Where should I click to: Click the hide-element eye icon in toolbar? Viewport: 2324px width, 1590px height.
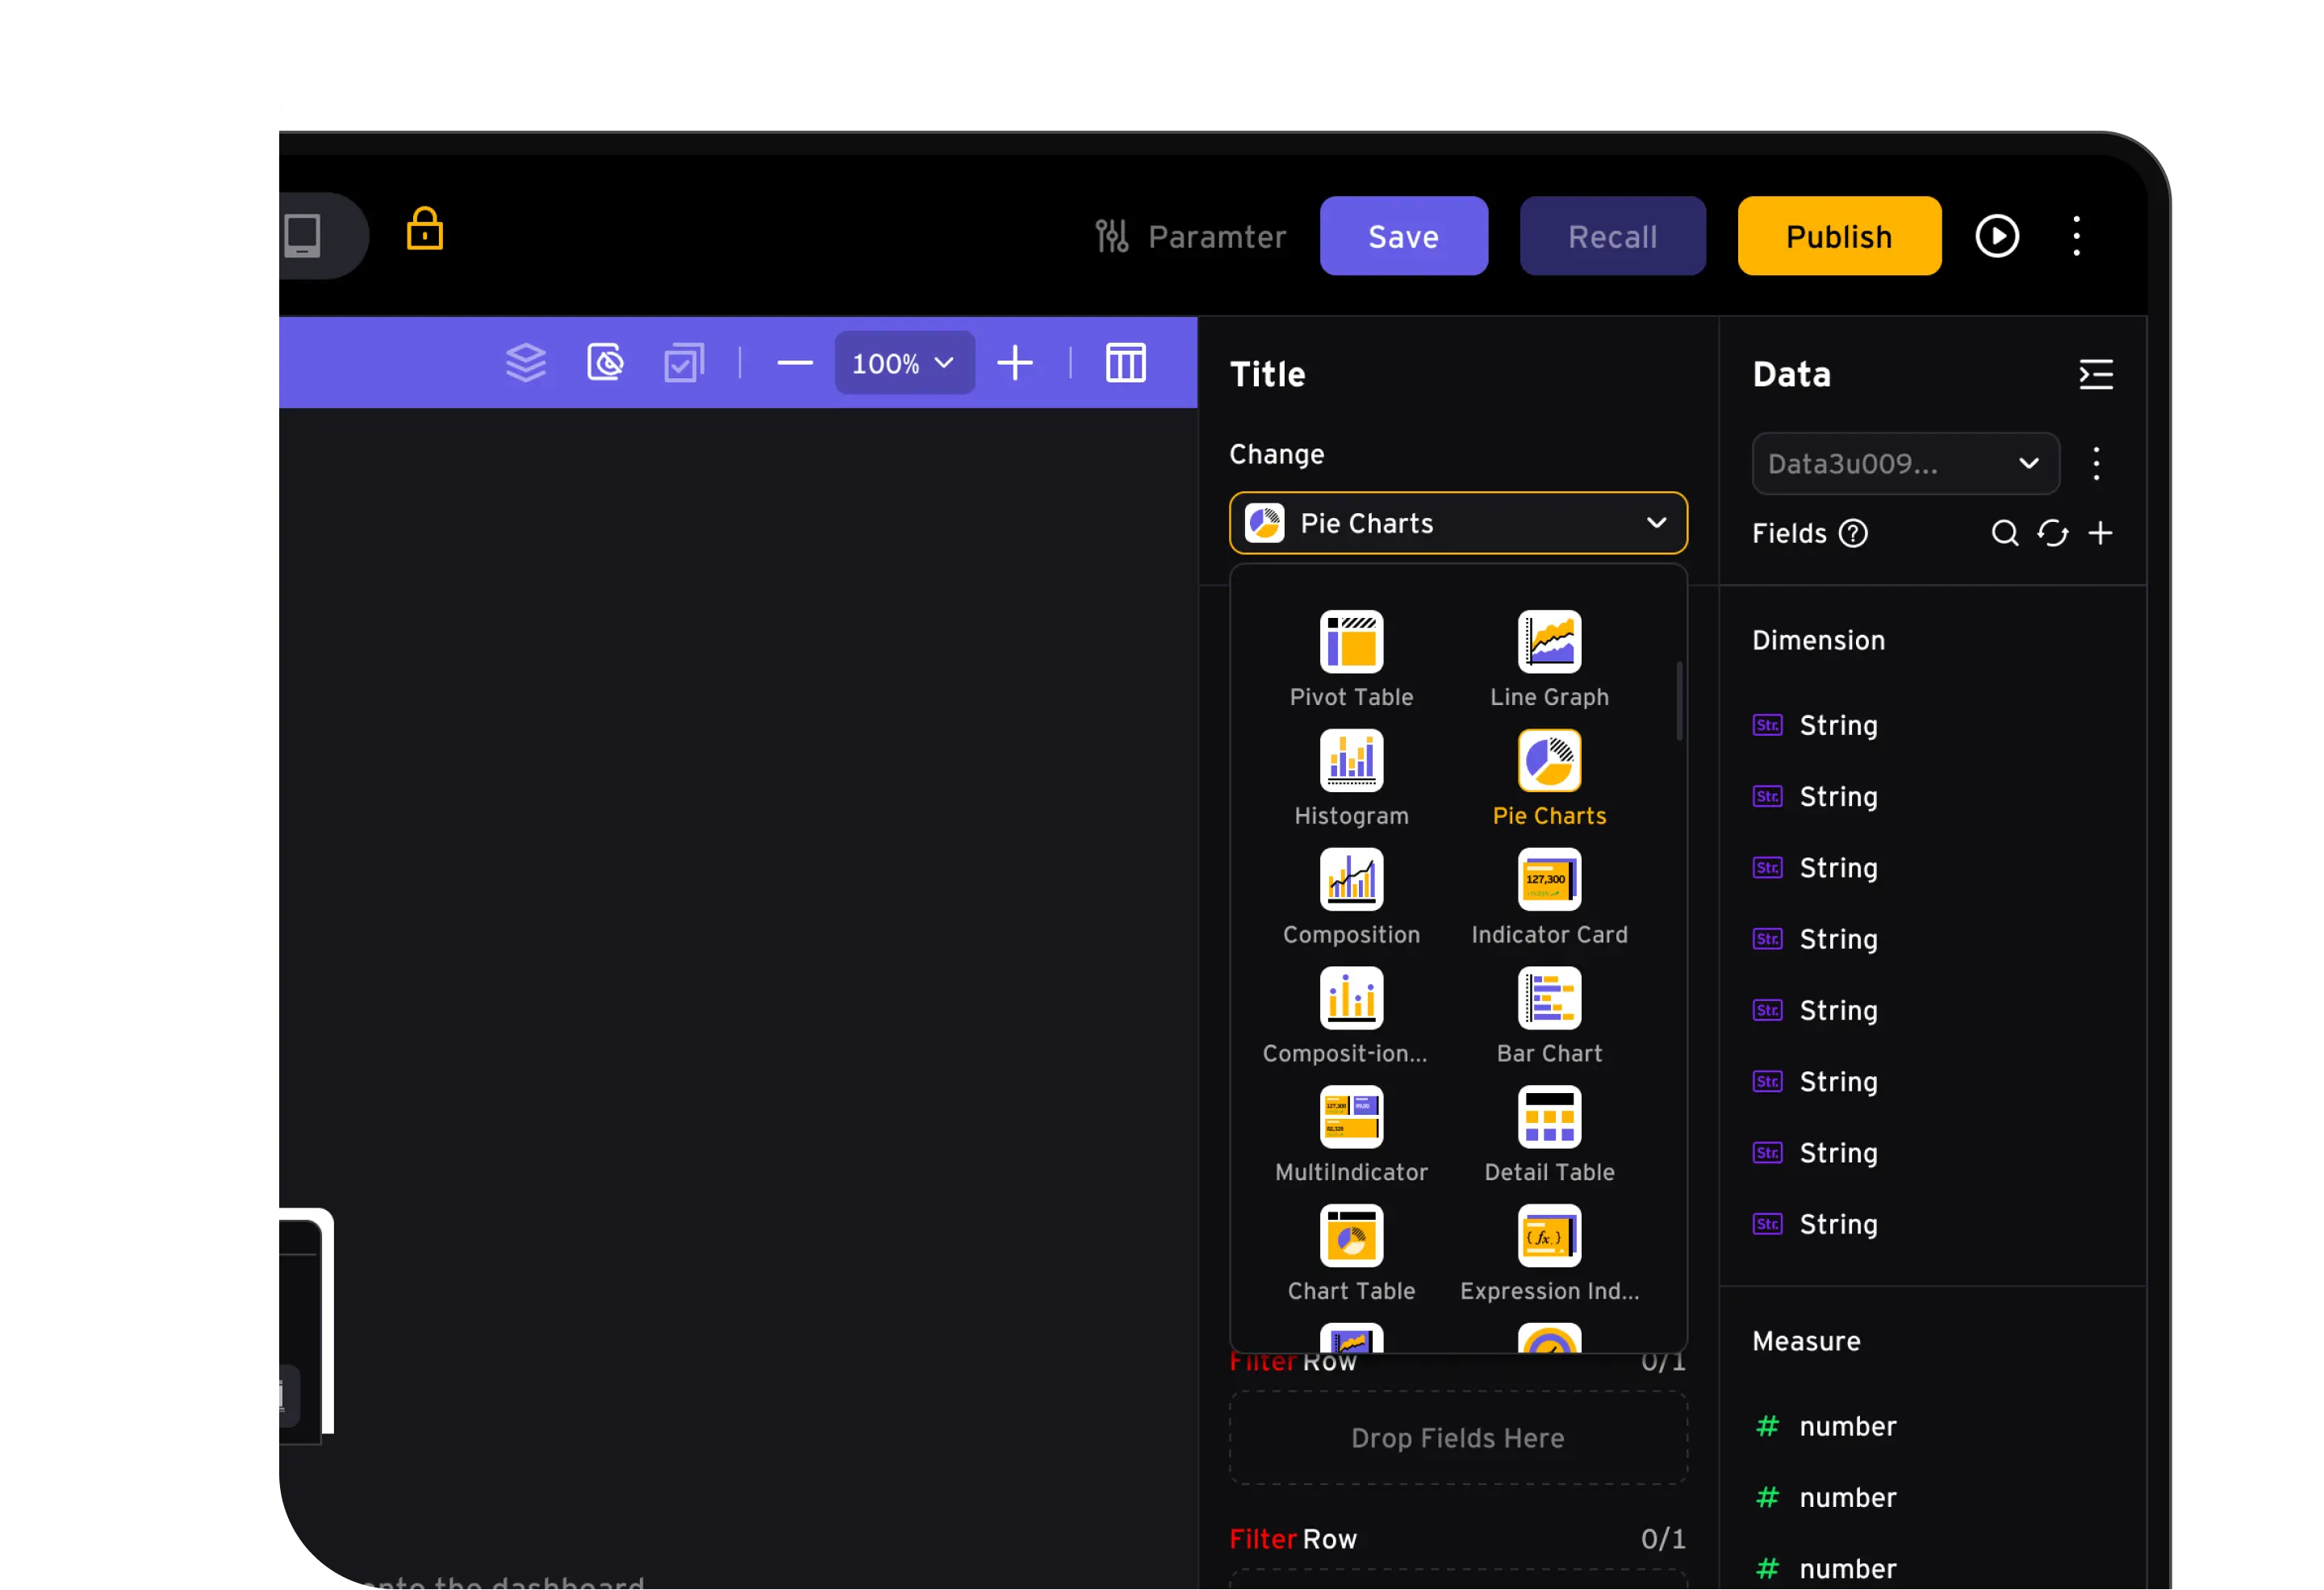point(605,363)
